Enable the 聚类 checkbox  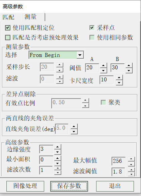[103, 103]
